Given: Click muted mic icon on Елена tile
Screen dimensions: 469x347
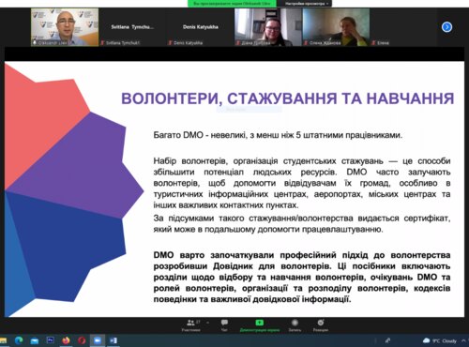Looking at the screenshot, I should point(373,43).
